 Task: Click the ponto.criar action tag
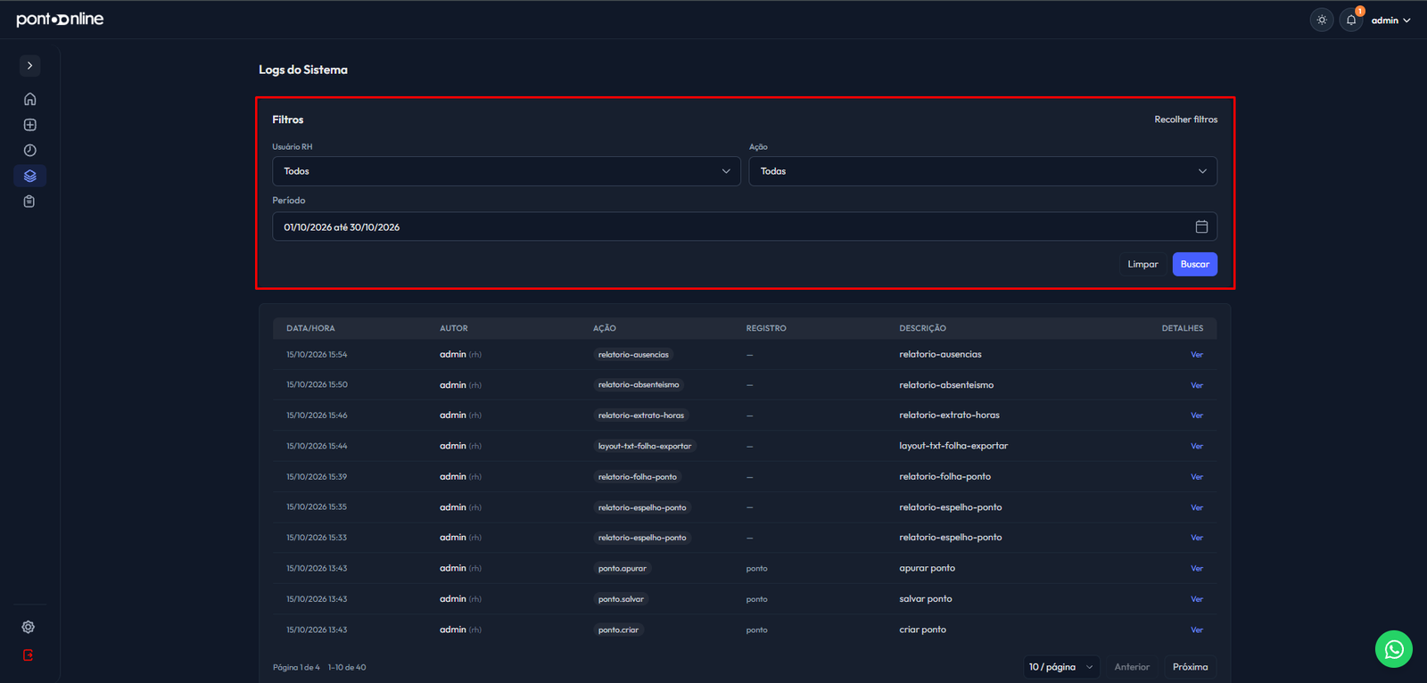point(618,630)
